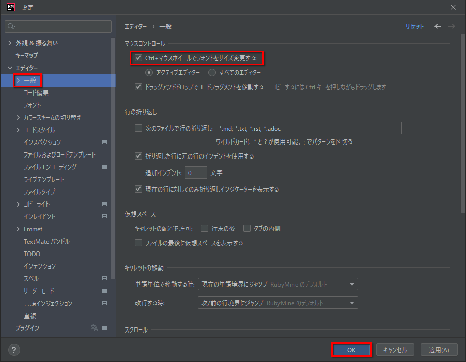Toggle ドラッグアンドドロップでコードフラグメントを移動する checkbox
Image resolution: width=466 pixels, height=362 pixels.
point(138,87)
